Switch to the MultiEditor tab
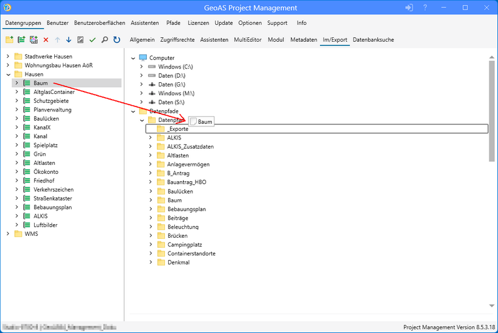The height and width of the screenshot is (333, 498). point(248,40)
